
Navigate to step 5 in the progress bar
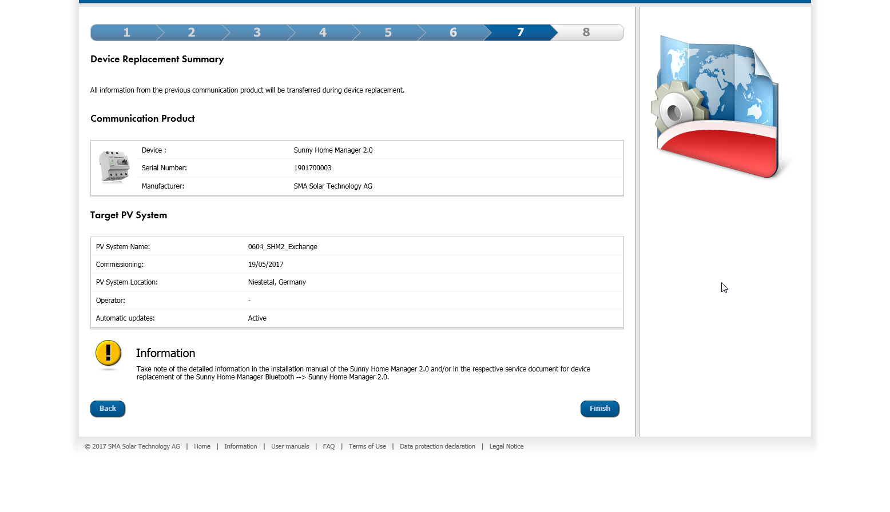click(x=388, y=33)
